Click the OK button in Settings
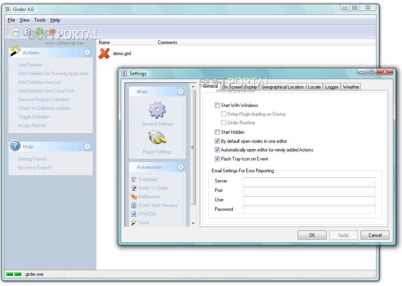 point(312,235)
